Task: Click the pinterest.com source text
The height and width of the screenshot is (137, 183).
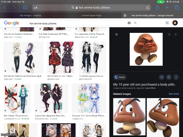Action: (x=85, y=79)
